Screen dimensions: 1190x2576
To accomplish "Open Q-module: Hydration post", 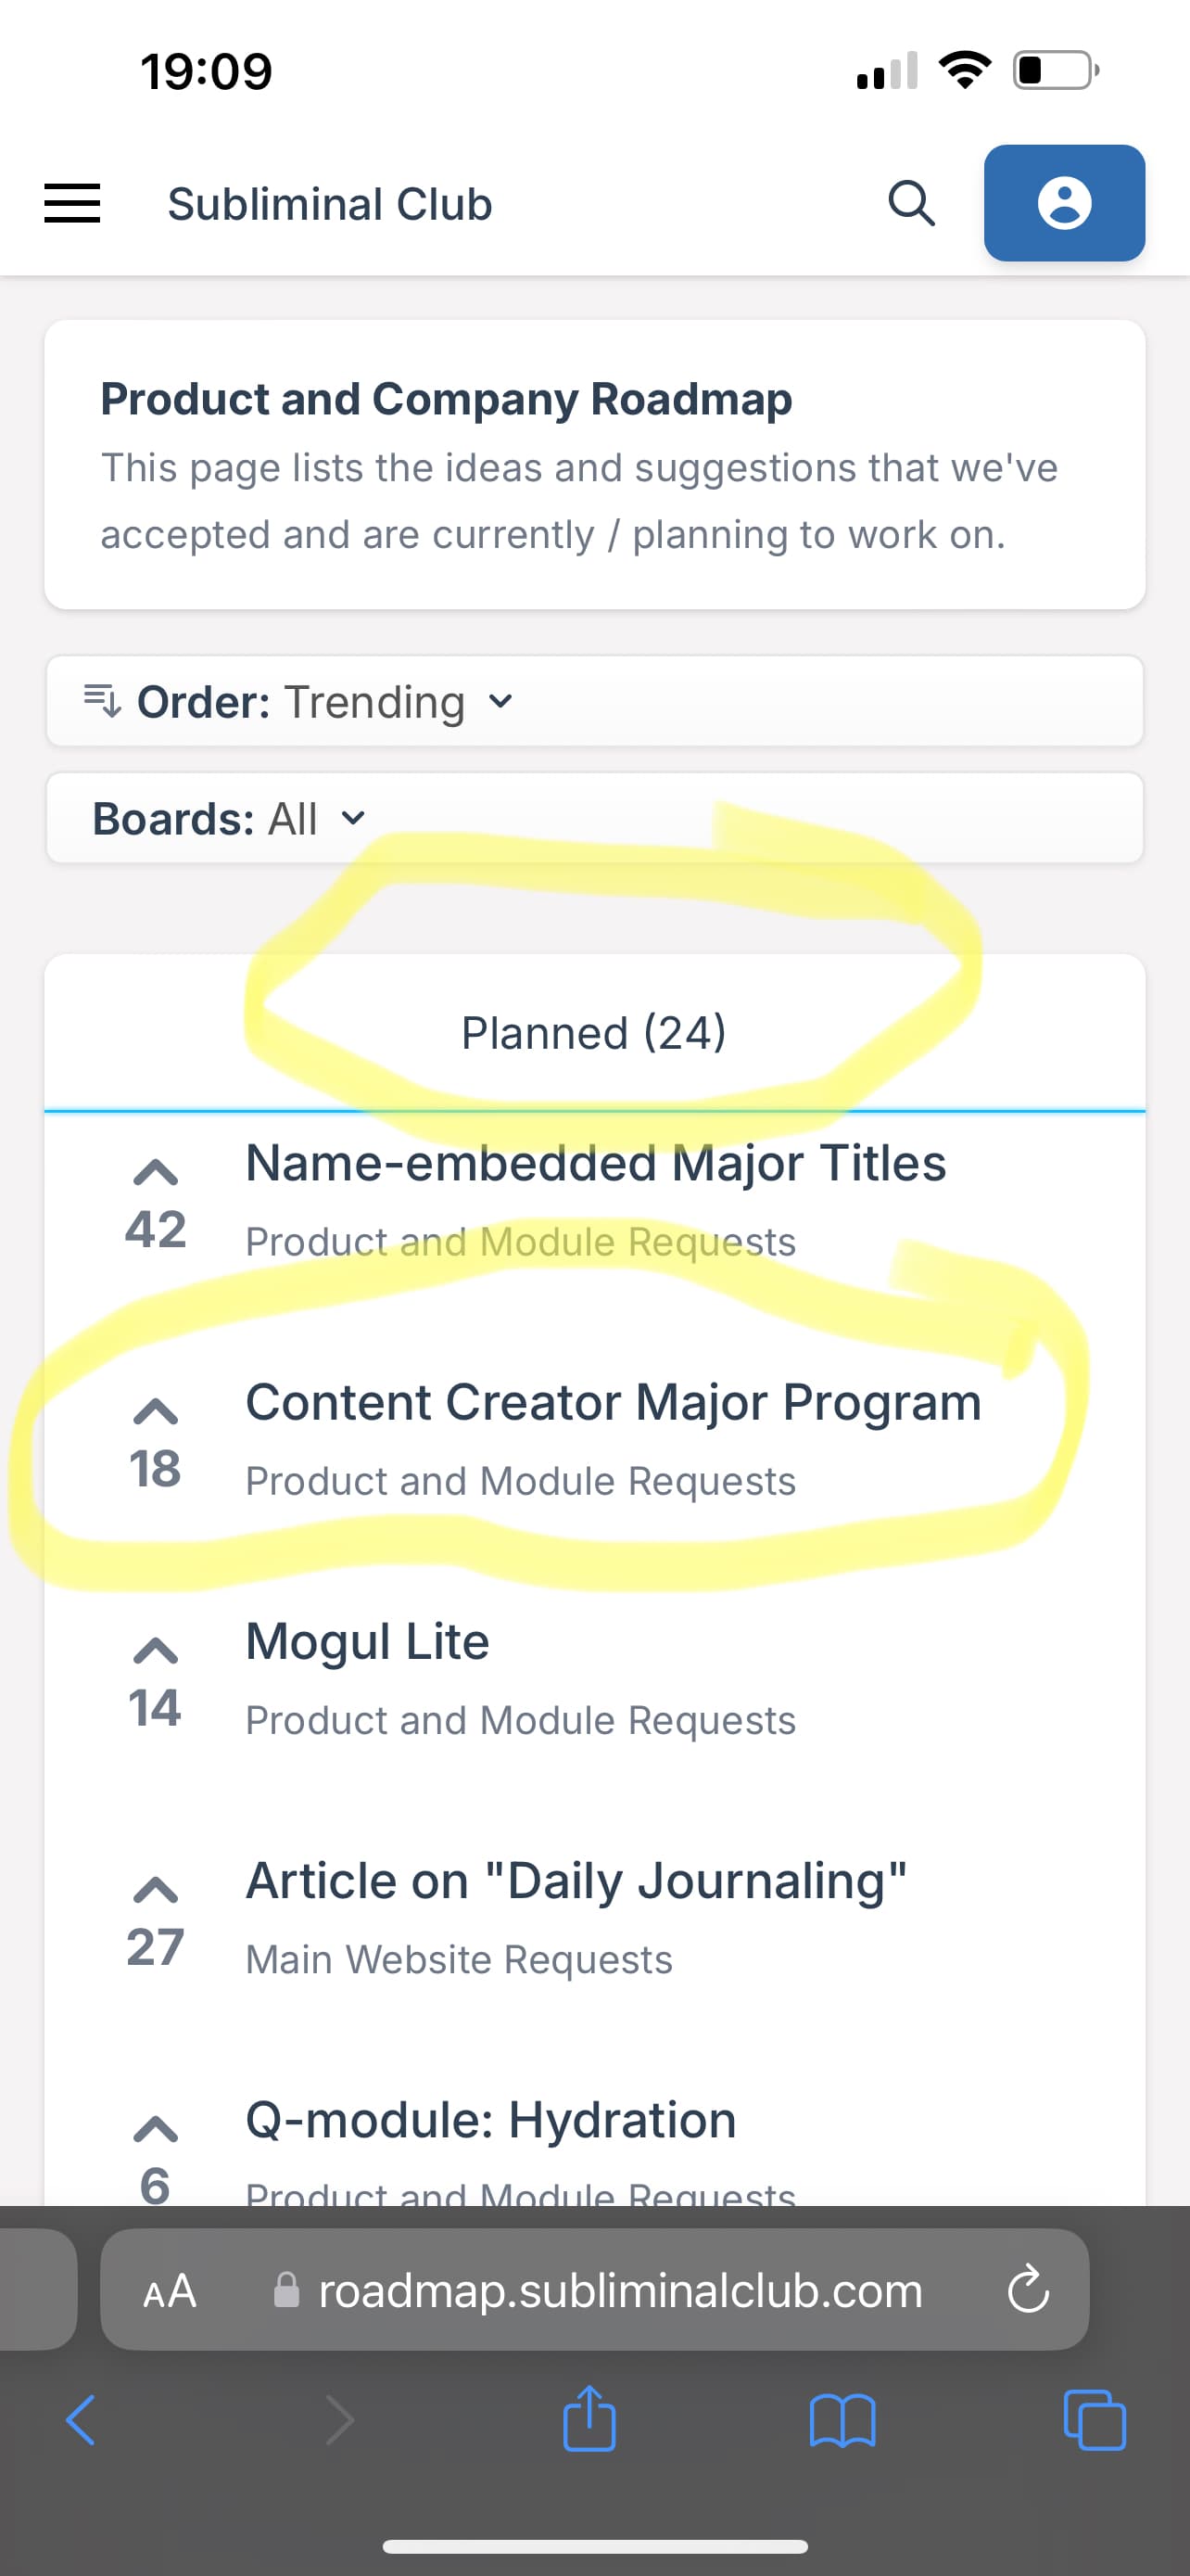I will coord(490,2120).
